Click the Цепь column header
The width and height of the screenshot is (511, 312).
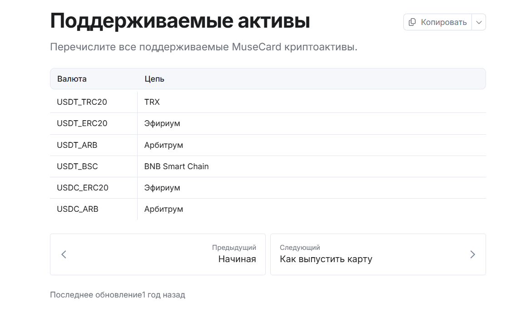[154, 79]
